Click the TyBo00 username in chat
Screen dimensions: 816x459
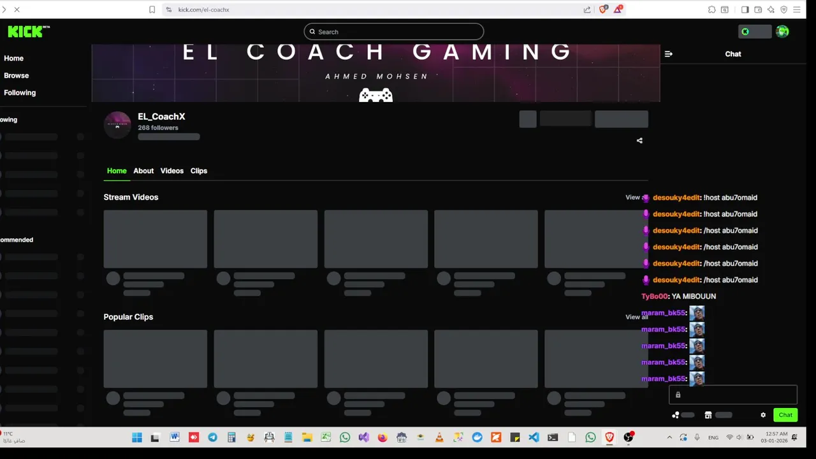pyautogui.click(x=655, y=296)
